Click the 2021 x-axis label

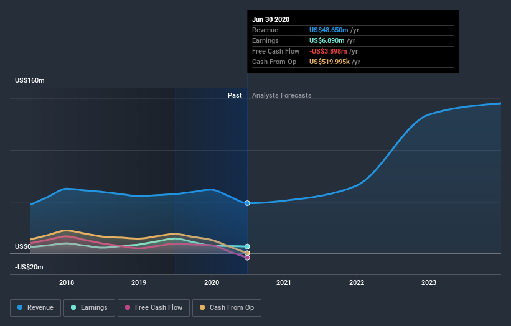(x=284, y=282)
